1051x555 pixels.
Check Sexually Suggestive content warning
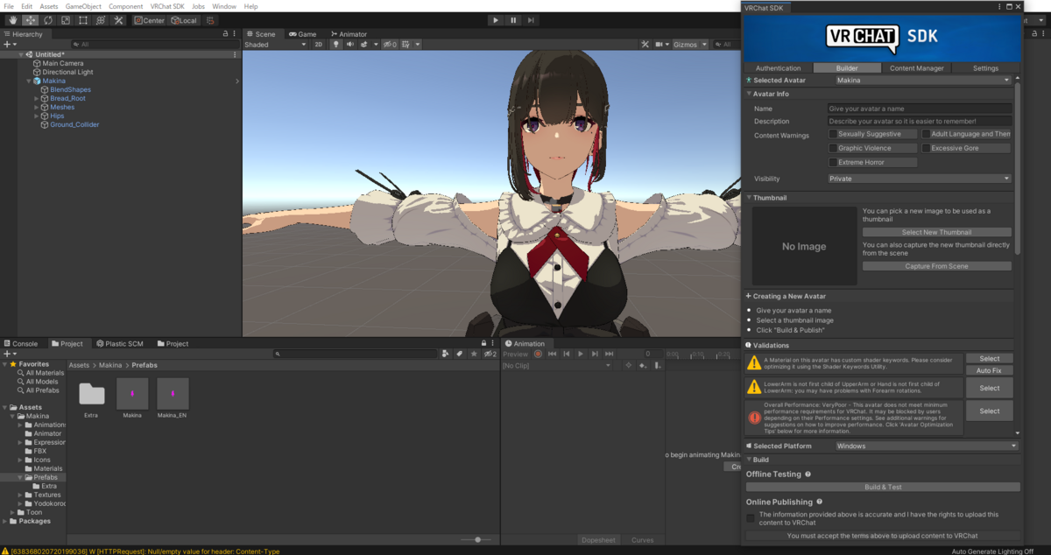pos(833,134)
